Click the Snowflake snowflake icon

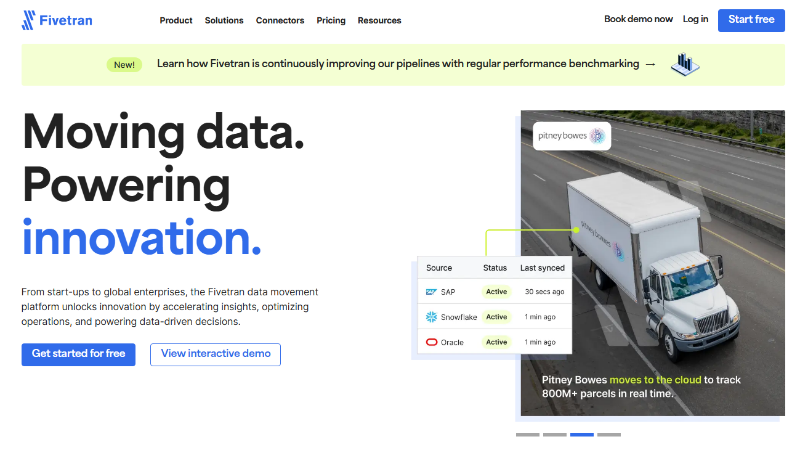click(431, 317)
